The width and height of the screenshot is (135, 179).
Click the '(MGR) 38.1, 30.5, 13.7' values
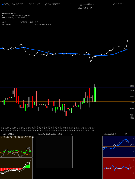(29, 22)
